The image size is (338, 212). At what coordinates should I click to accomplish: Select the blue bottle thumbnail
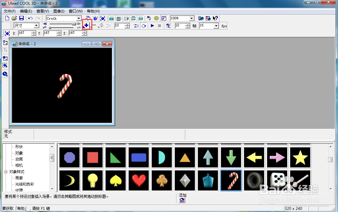coord(208,180)
